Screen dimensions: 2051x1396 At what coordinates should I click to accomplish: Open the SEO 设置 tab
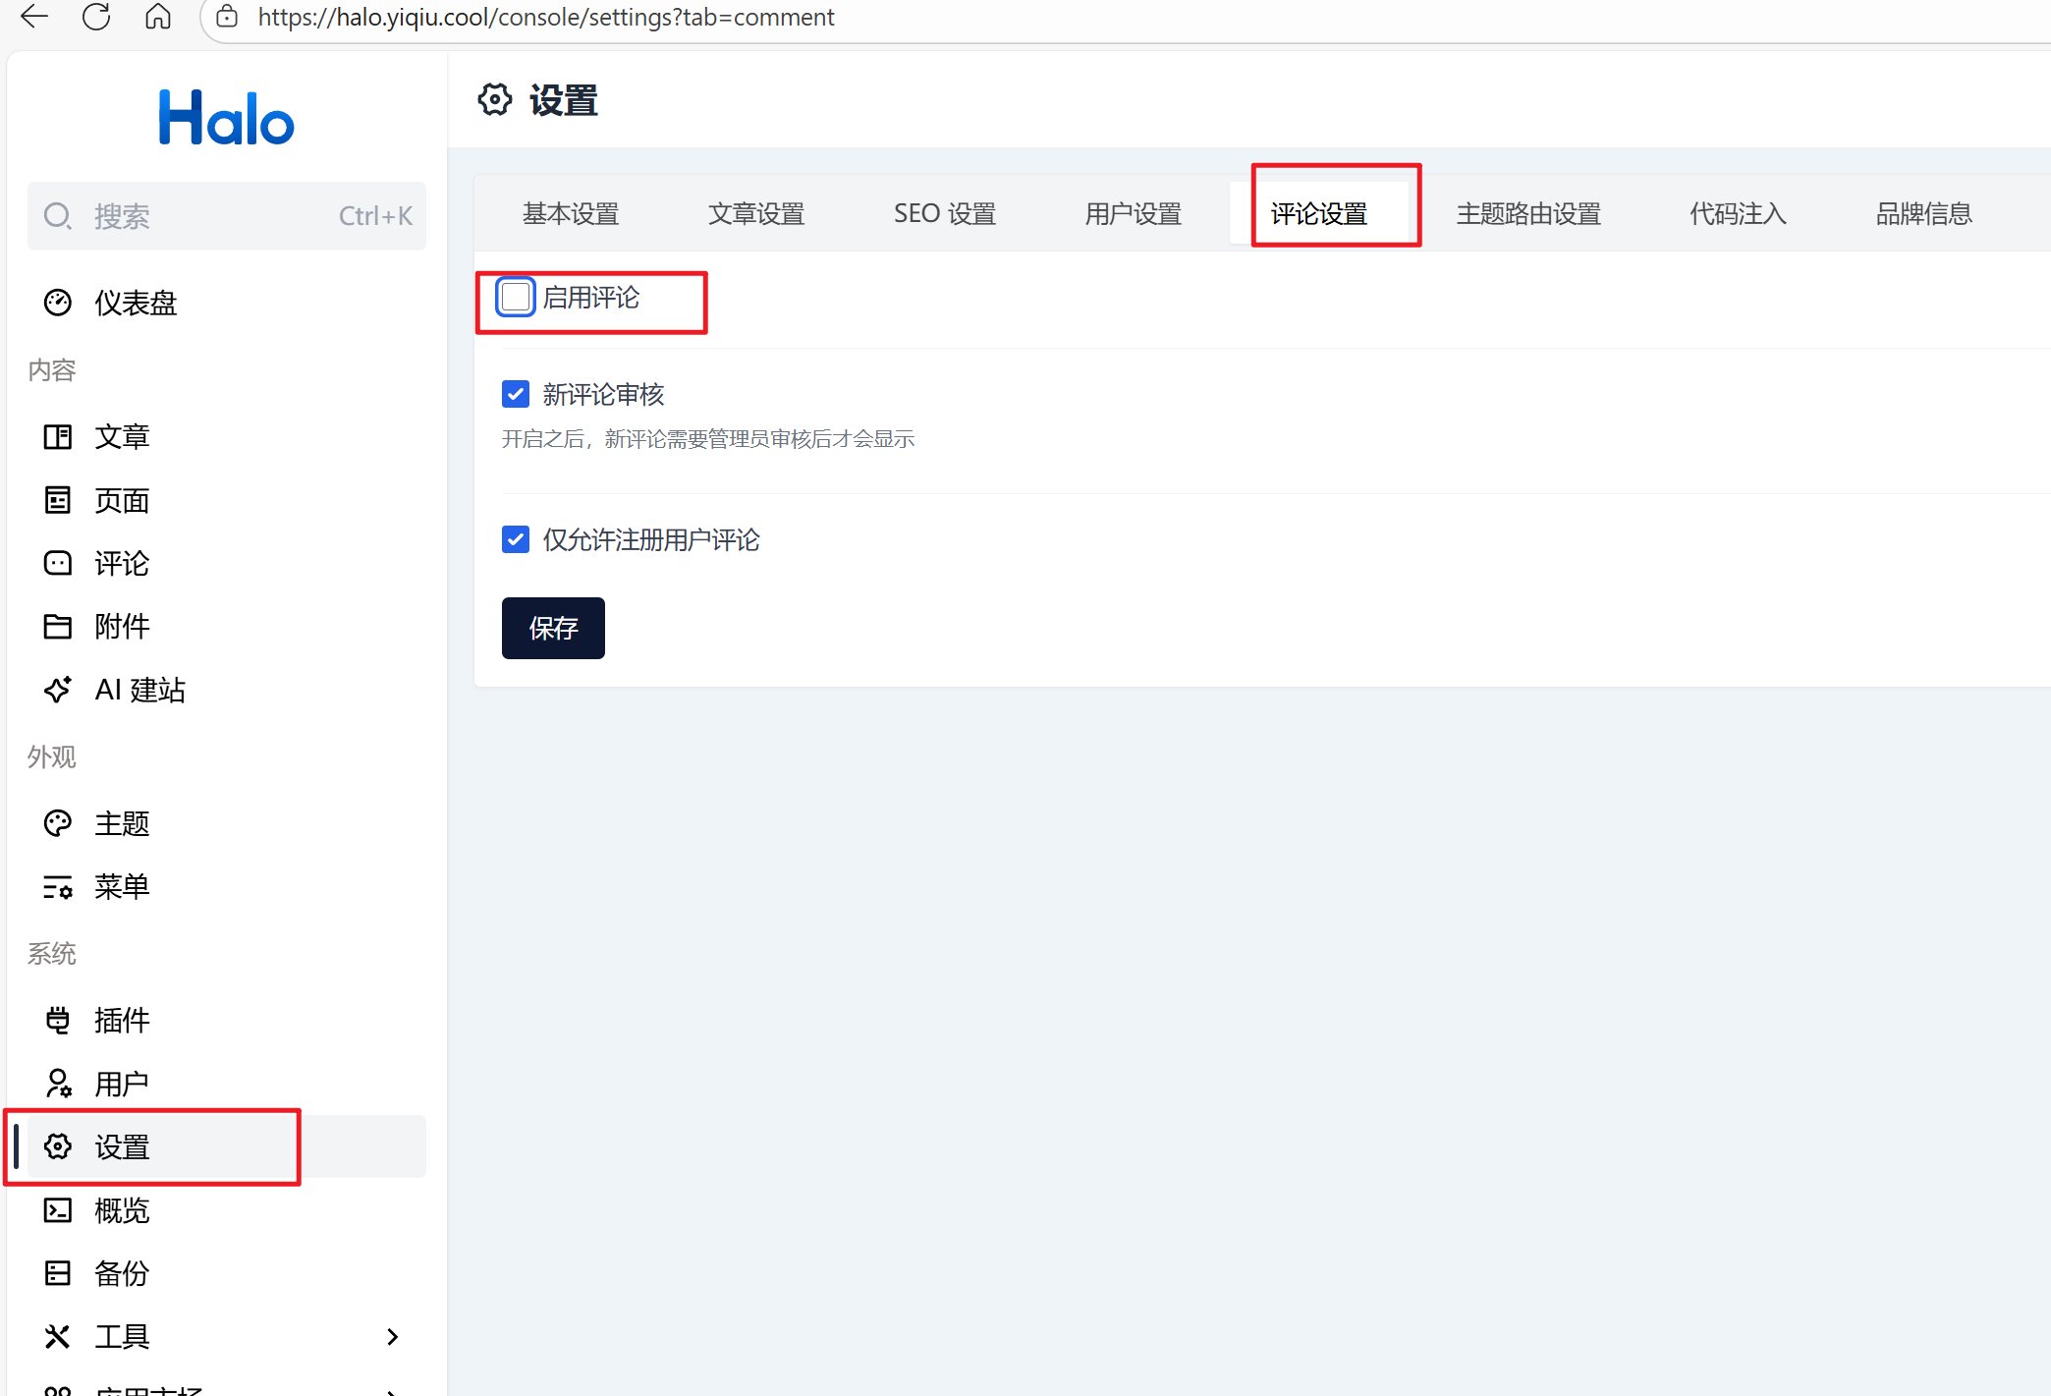(x=944, y=213)
